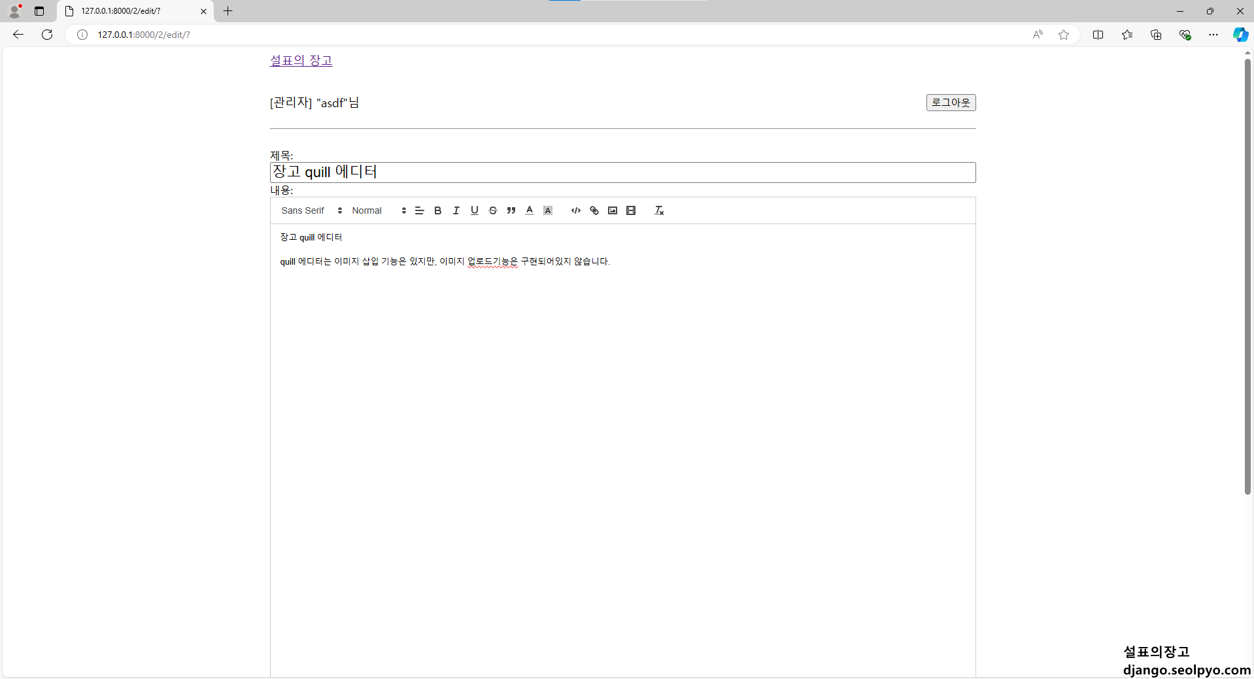Toggle italic formatting in Quill toolbar
The width and height of the screenshot is (1254, 679).
point(456,210)
